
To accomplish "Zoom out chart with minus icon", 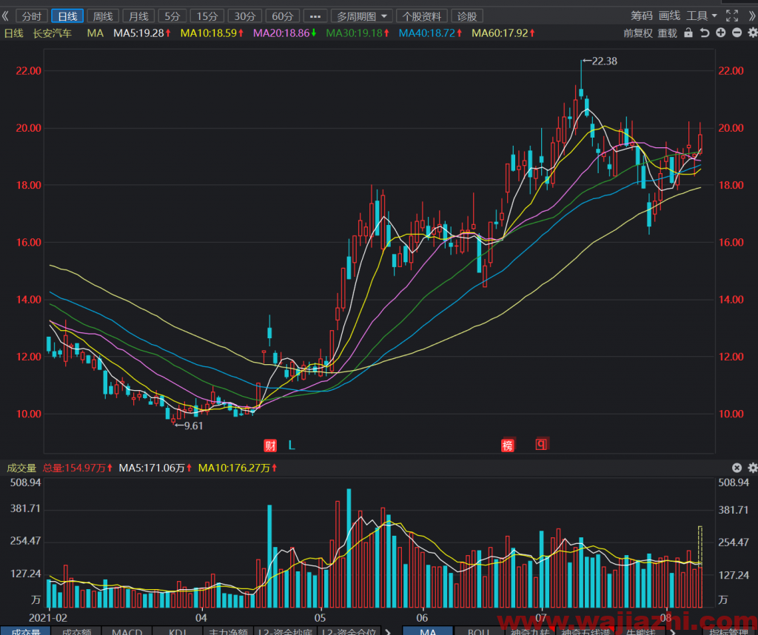I will click(737, 33).
